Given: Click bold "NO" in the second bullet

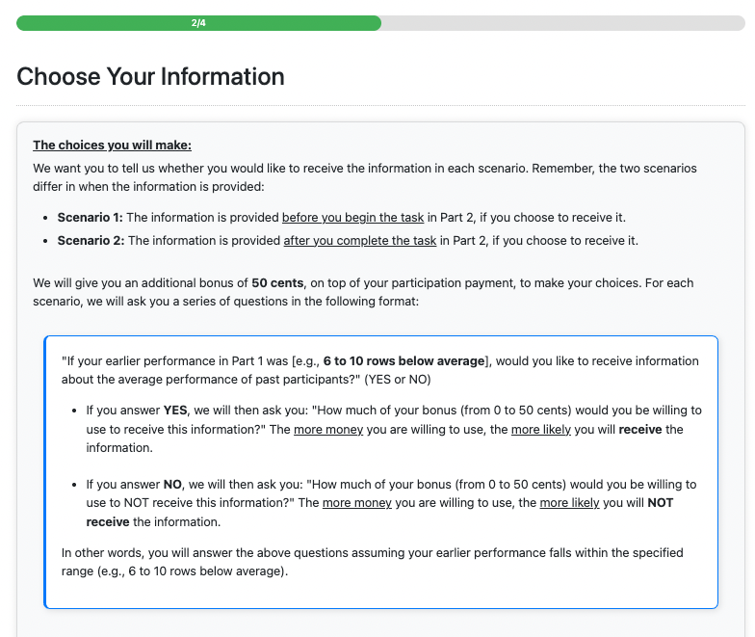Looking at the screenshot, I should pos(174,485).
